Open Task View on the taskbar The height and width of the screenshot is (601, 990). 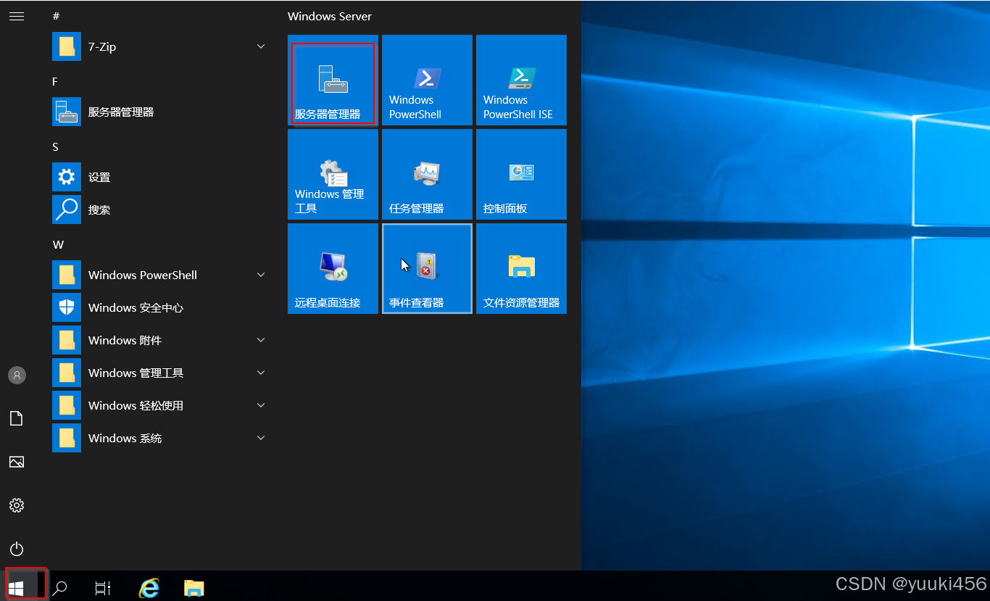pyautogui.click(x=103, y=588)
